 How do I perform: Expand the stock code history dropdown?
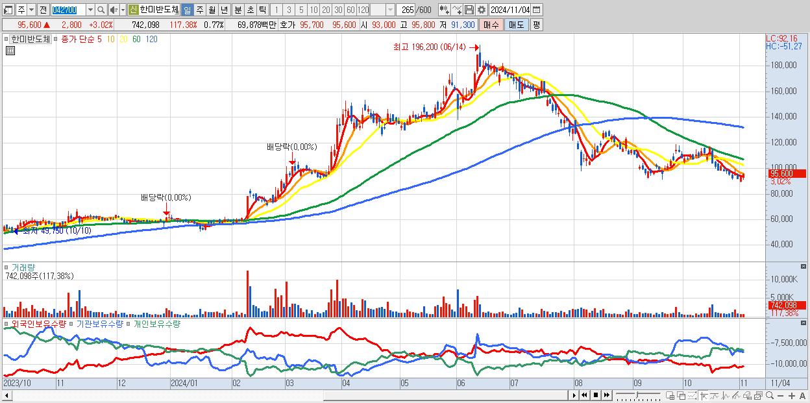[90, 10]
